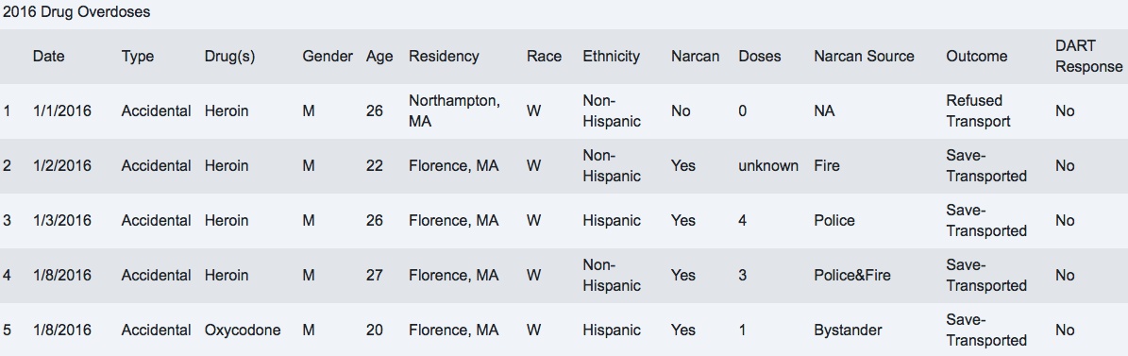Screen dimensions: 1128x356
Task: Click the Bystander Narcan source cell
Action: [848, 331]
